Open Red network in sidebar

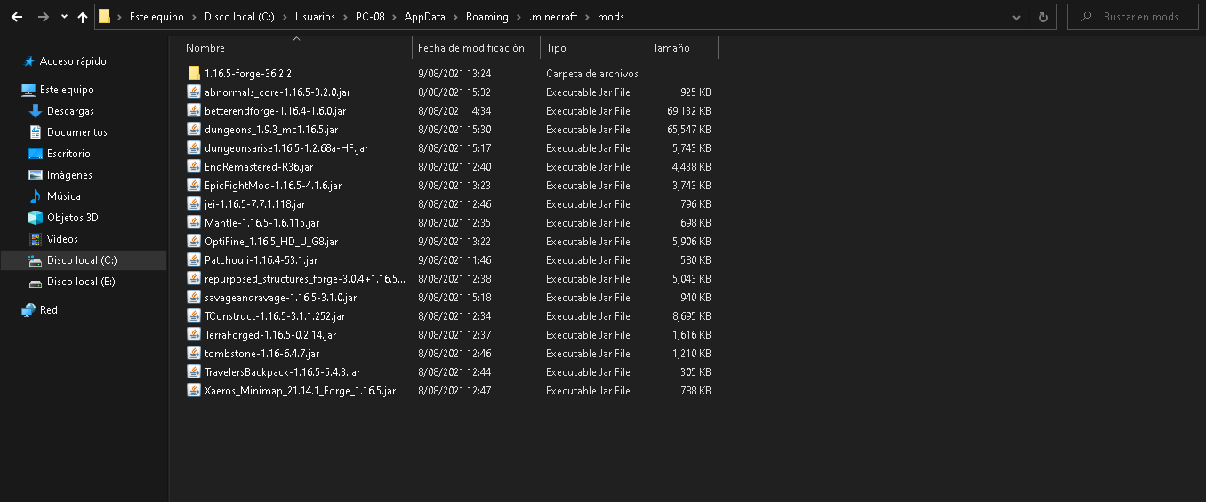click(x=49, y=310)
